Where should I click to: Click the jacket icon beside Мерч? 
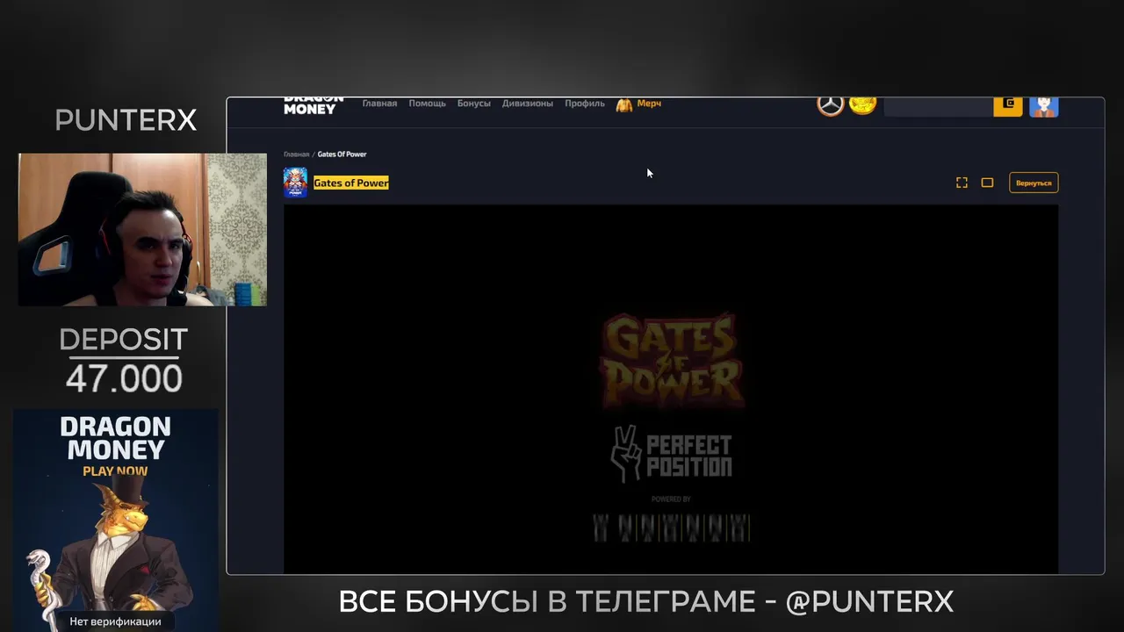click(624, 104)
